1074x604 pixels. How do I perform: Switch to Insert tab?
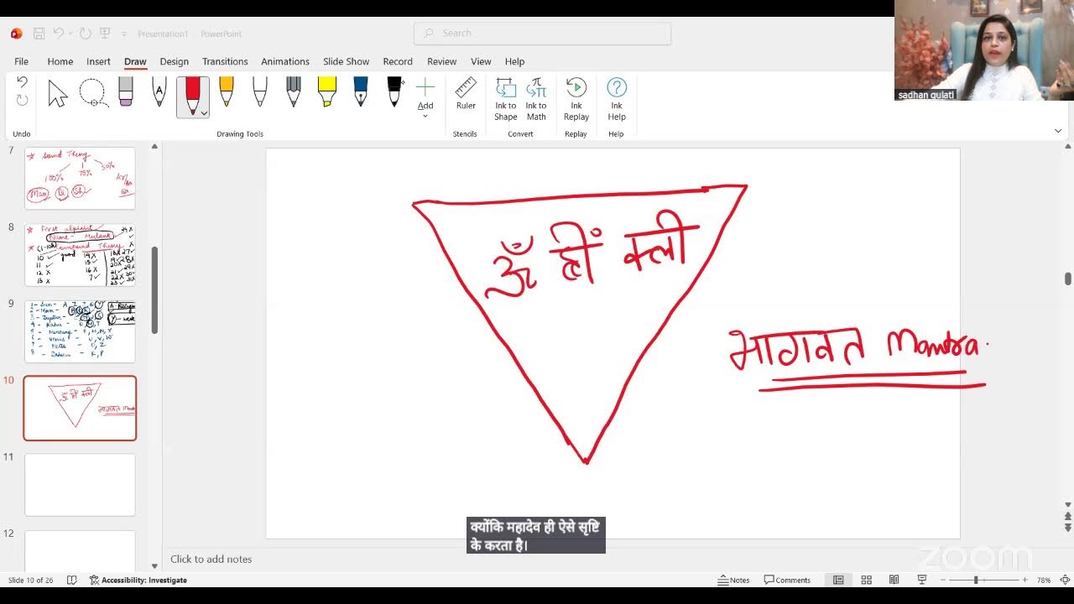(x=98, y=61)
